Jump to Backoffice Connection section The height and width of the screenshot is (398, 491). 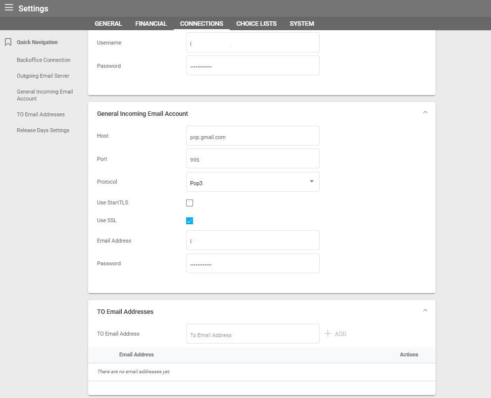click(x=44, y=60)
